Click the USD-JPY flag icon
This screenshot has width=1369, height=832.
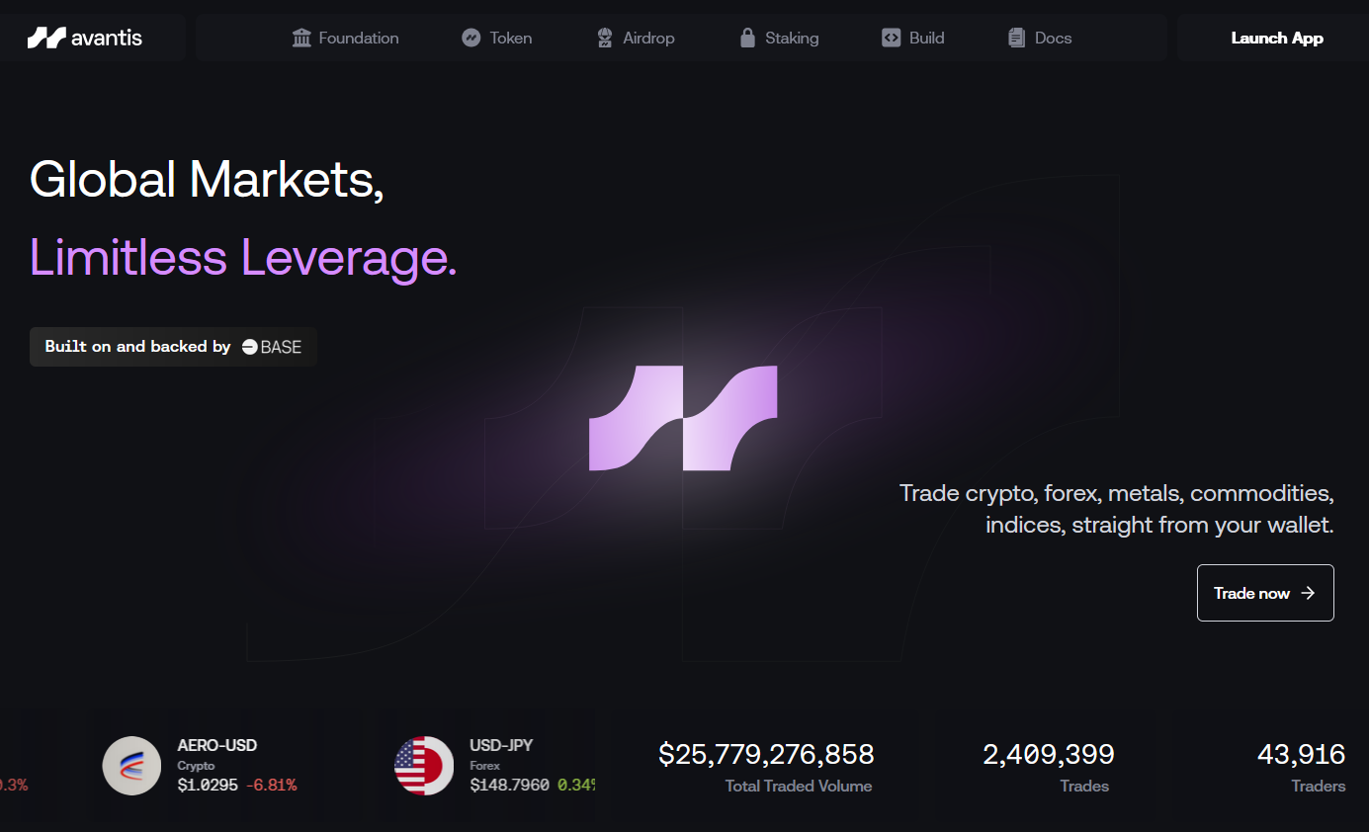(424, 766)
